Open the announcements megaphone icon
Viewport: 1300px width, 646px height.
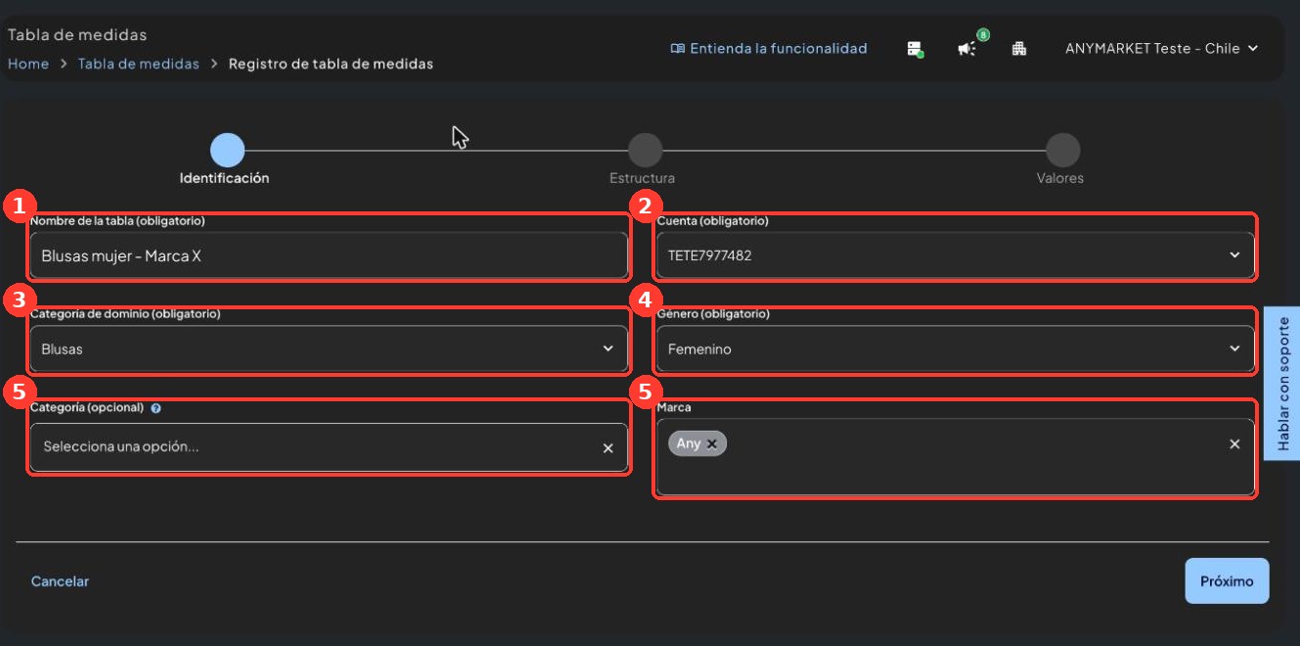click(967, 49)
